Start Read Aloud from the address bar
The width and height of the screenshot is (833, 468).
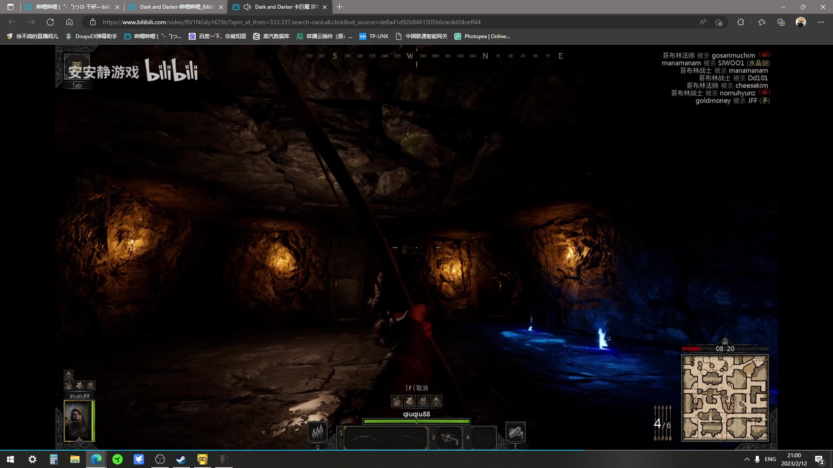click(x=703, y=22)
